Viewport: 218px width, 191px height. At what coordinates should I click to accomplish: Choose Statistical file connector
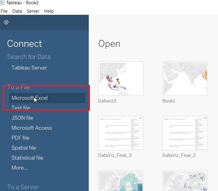click(x=27, y=158)
